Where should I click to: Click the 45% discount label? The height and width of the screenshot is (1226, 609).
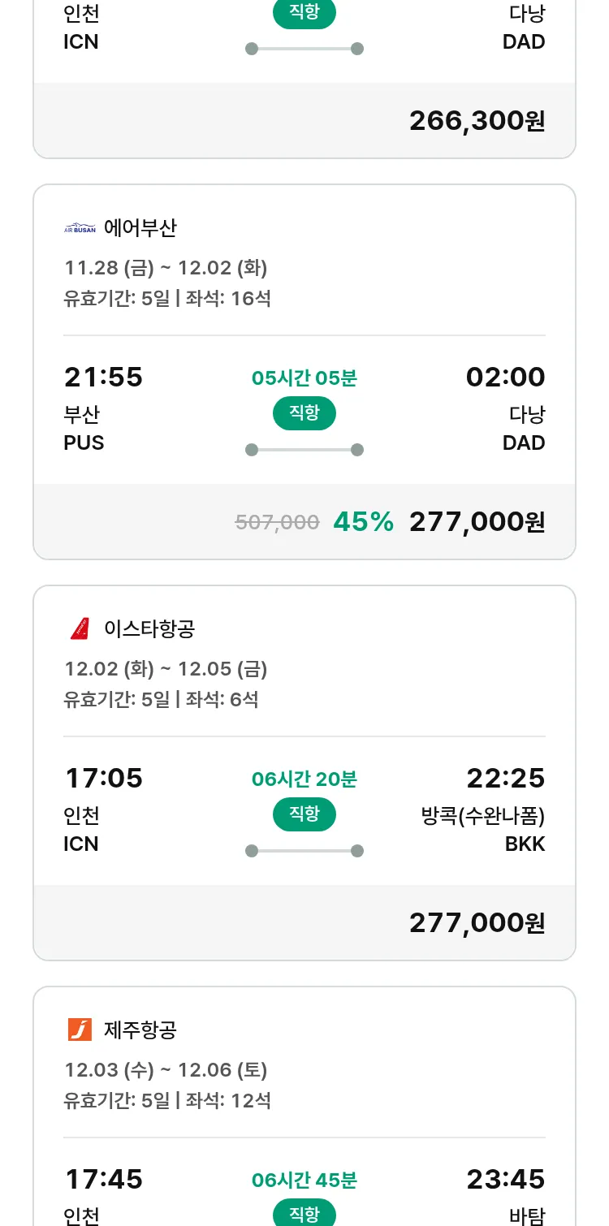point(363,522)
